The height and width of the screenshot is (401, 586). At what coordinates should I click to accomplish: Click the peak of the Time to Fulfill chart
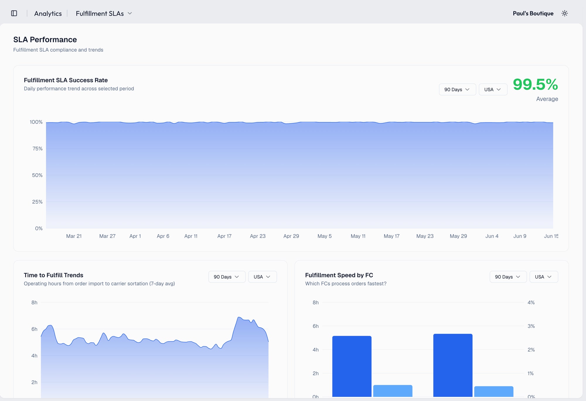(x=239, y=317)
